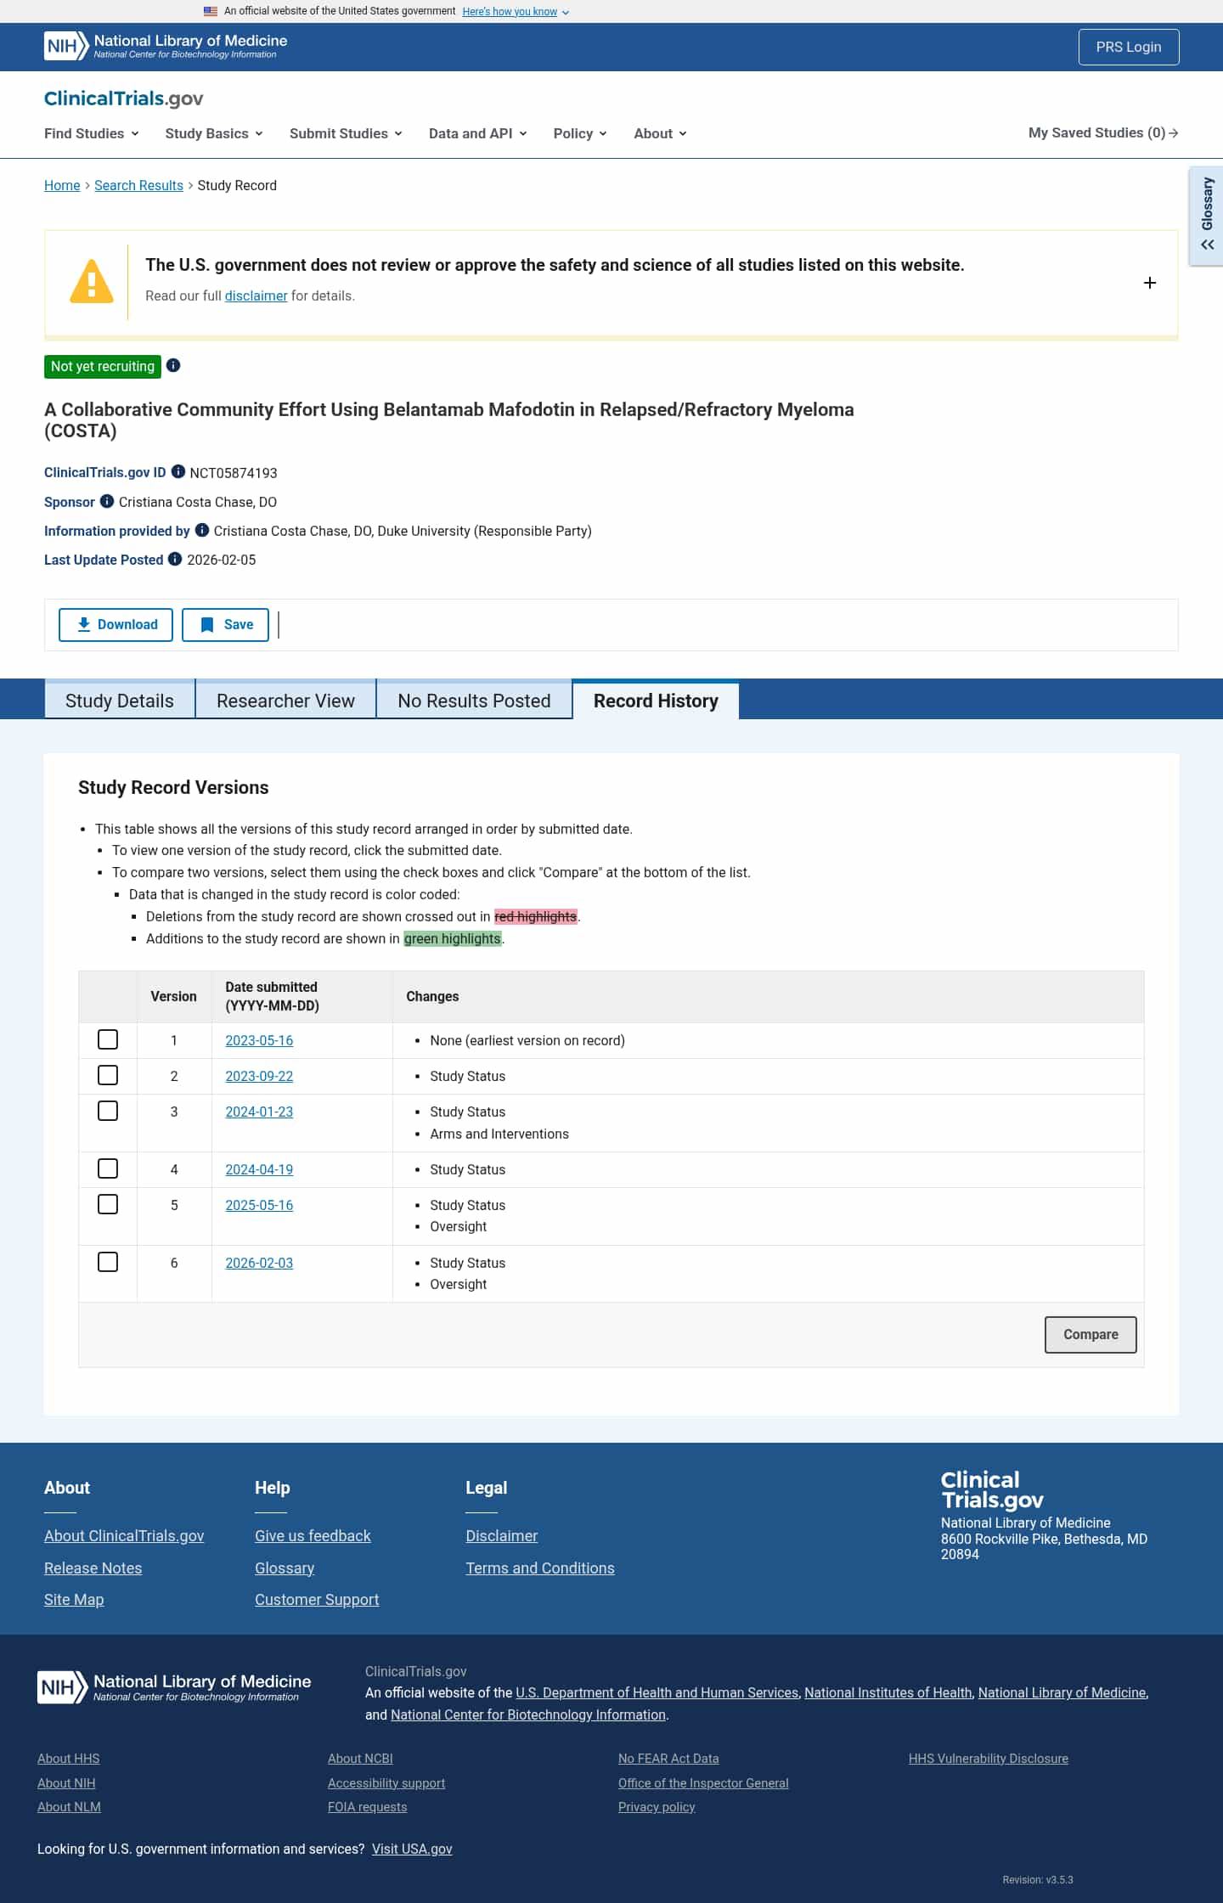Viewport: 1223px width, 1903px height.
Task: Click the PRS Login button
Action: coord(1128,47)
